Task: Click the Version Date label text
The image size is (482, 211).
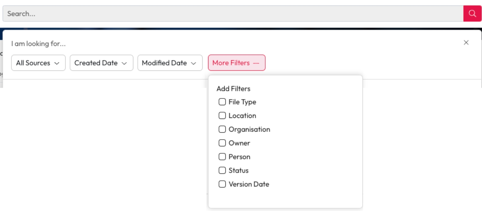Action: click(x=249, y=184)
